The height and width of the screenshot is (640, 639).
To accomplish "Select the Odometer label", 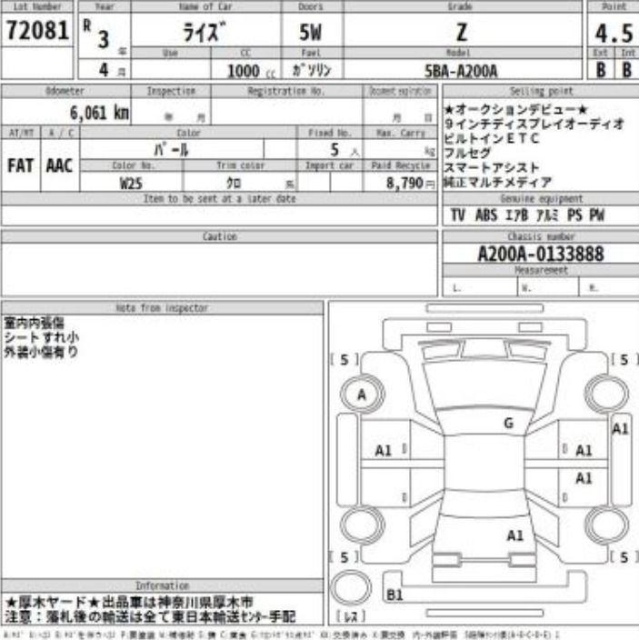I will pyautogui.click(x=65, y=91).
